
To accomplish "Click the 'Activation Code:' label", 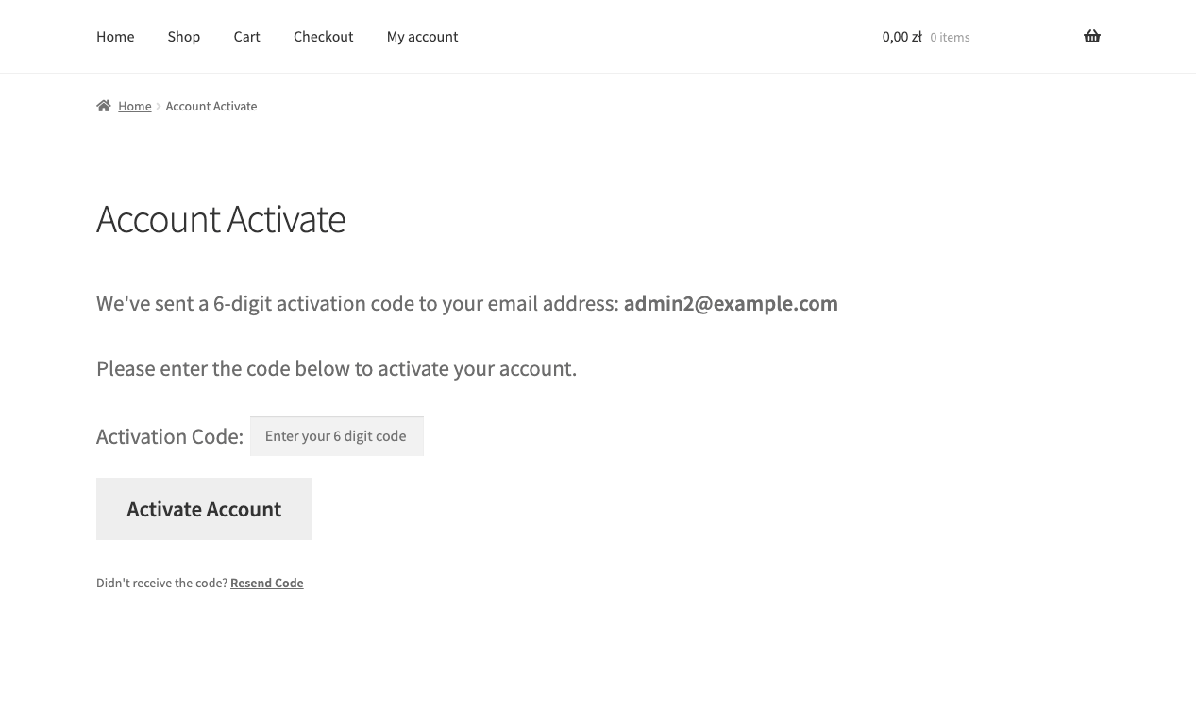I will (x=170, y=436).
